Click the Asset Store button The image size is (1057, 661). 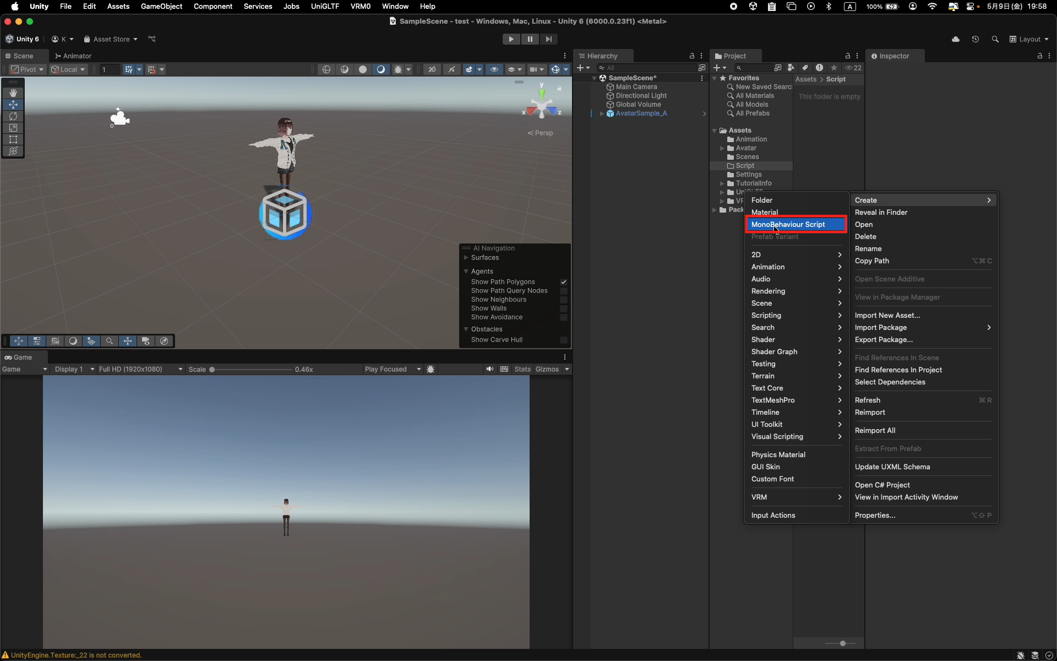[110, 39]
